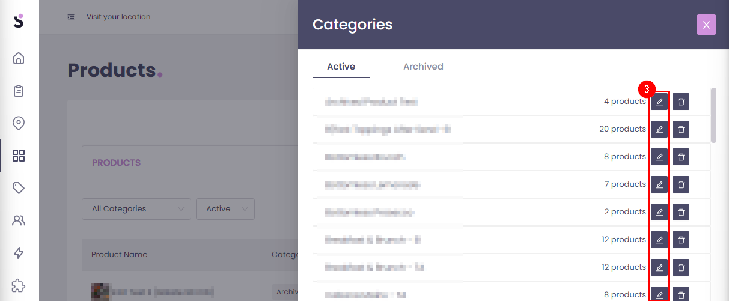Click the Categories list scrollbar

713,115
